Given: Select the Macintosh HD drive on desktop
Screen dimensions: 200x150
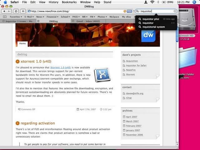Looking at the screenshot, I should click(x=187, y=19).
